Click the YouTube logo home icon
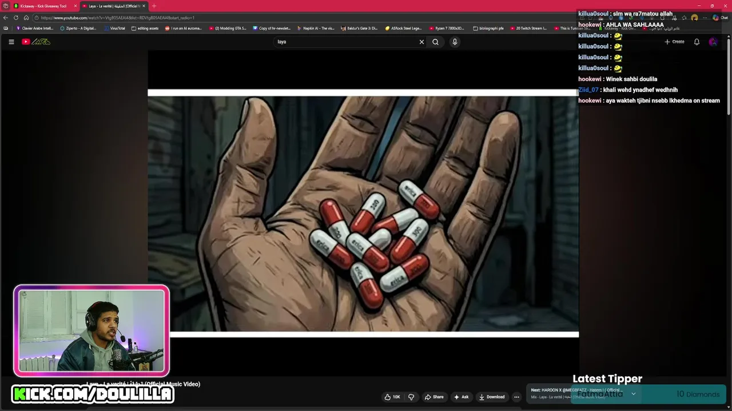This screenshot has height=411, width=732. tap(36, 42)
